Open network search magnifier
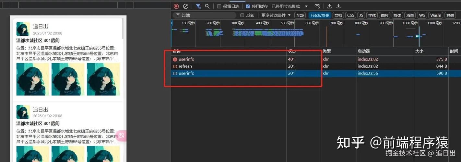The image size is (461, 162). pyautogui.click(x=207, y=6)
